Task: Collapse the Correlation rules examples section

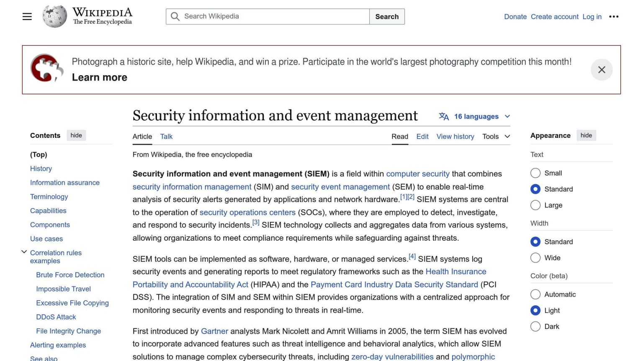Action: click(24, 252)
